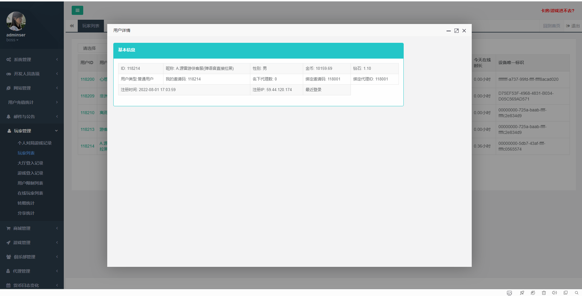582x296 pixels.
Task: Click the 游戏管理 rocket icon
Action: [9, 243]
